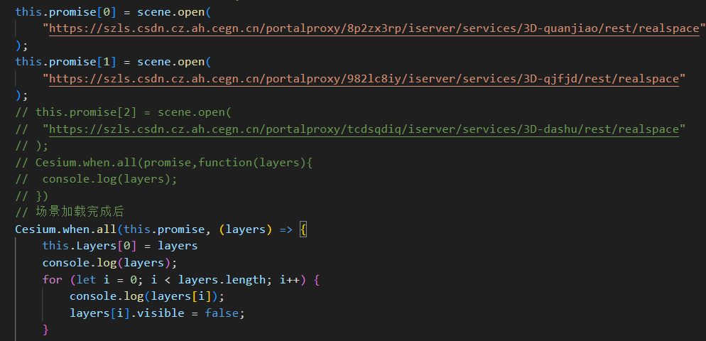
Task: Click the highlighted opening brace after arrow
Action: (303, 229)
